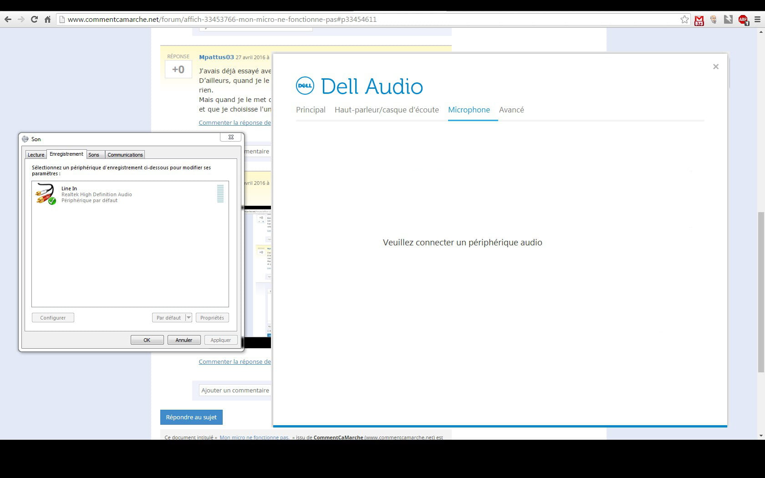The height and width of the screenshot is (478, 765).
Task: Close the Son dialog window
Action: (231, 137)
